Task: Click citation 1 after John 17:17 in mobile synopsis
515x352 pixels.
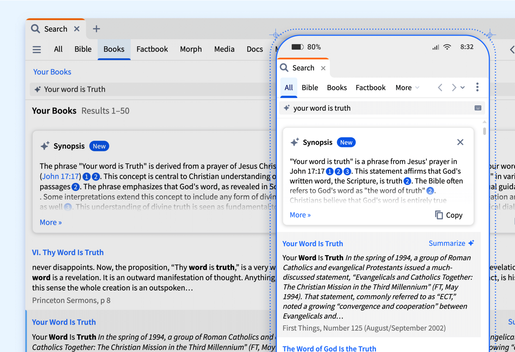Action: point(330,172)
